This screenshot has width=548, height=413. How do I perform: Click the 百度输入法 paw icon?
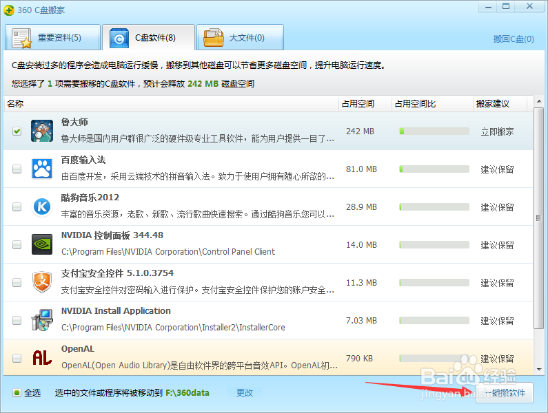[42, 169]
